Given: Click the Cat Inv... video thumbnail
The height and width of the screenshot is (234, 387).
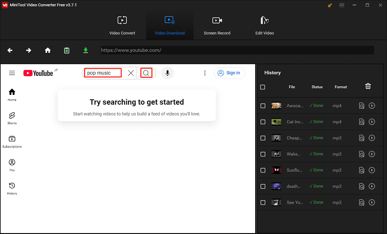Looking at the screenshot, I should point(276,122).
